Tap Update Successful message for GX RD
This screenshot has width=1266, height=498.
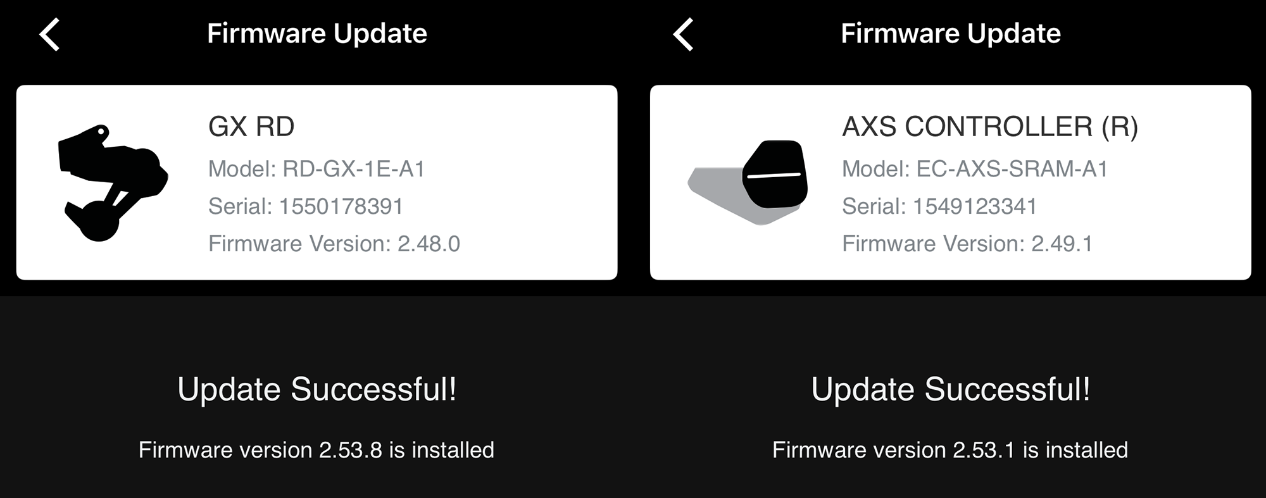click(x=317, y=389)
